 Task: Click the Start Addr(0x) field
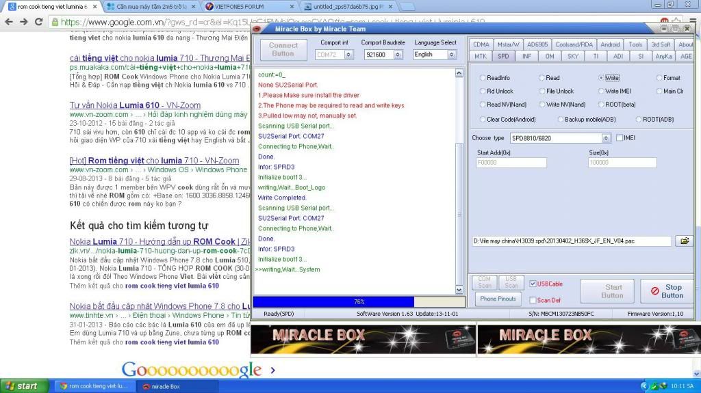tap(511, 163)
